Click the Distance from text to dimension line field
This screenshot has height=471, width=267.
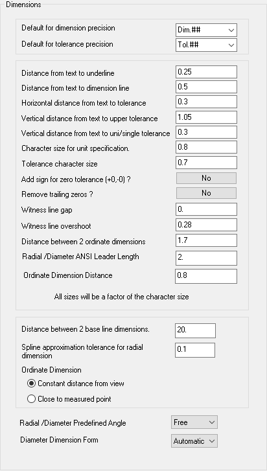206,87
